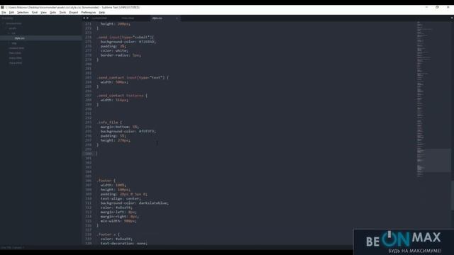Open the Goto menu
The width and height of the screenshot is (454, 255).
53,13
